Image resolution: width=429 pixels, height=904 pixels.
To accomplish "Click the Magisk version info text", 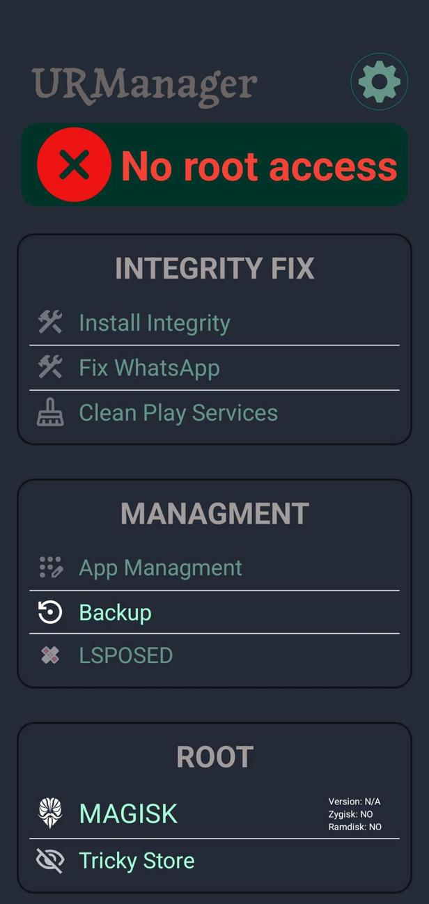I will (x=354, y=814).
